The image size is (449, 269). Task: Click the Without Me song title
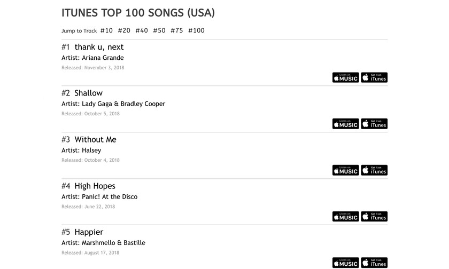(95, 139)
